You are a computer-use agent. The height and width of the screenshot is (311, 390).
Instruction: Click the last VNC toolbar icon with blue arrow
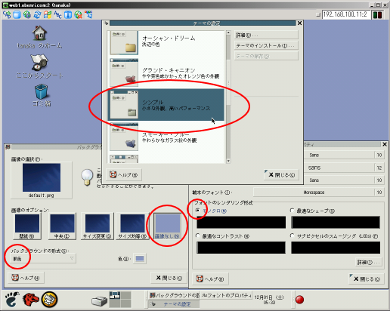88,15
